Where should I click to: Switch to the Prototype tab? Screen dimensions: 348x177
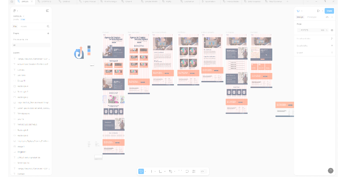312,17
